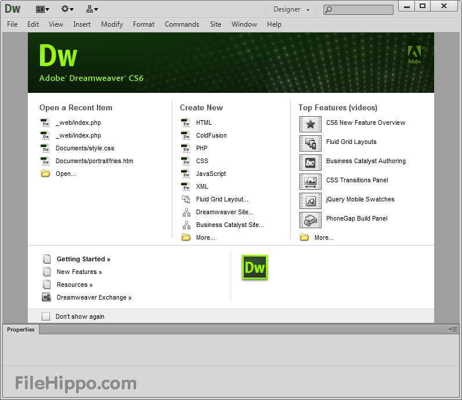
Task: Click the jQuery Mobile Swatches jQ icon
Action: pos(311,201)
